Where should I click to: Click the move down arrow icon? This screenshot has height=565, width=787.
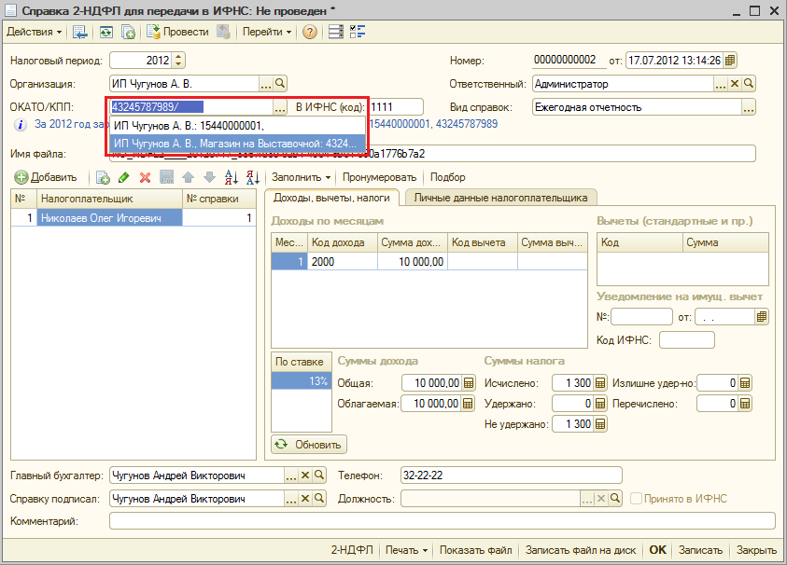click(x=209, y=177)
